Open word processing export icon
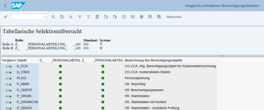The image size is (264, 110). tap(115, 17)
